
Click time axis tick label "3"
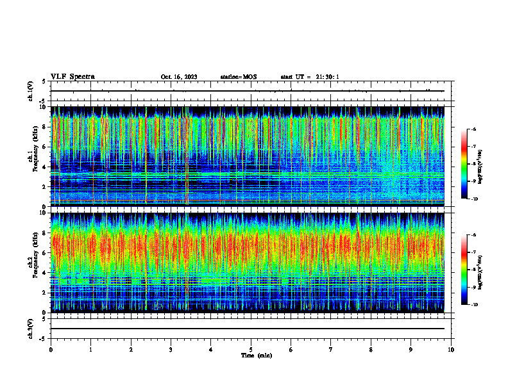[x=171, y=350]
